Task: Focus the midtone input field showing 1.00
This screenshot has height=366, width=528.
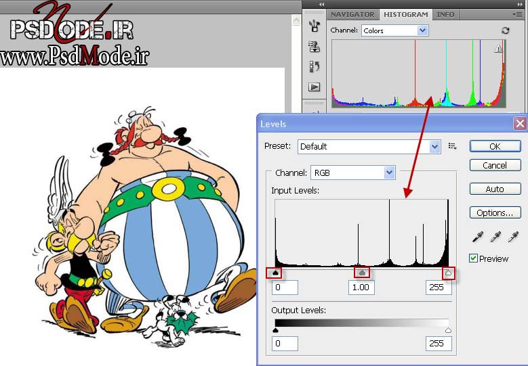Action: (x=361, y=288)
